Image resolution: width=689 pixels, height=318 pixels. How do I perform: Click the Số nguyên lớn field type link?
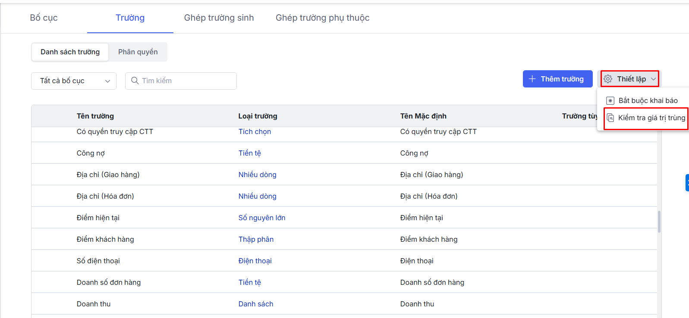pyautogui.click(x=261, y=218)
